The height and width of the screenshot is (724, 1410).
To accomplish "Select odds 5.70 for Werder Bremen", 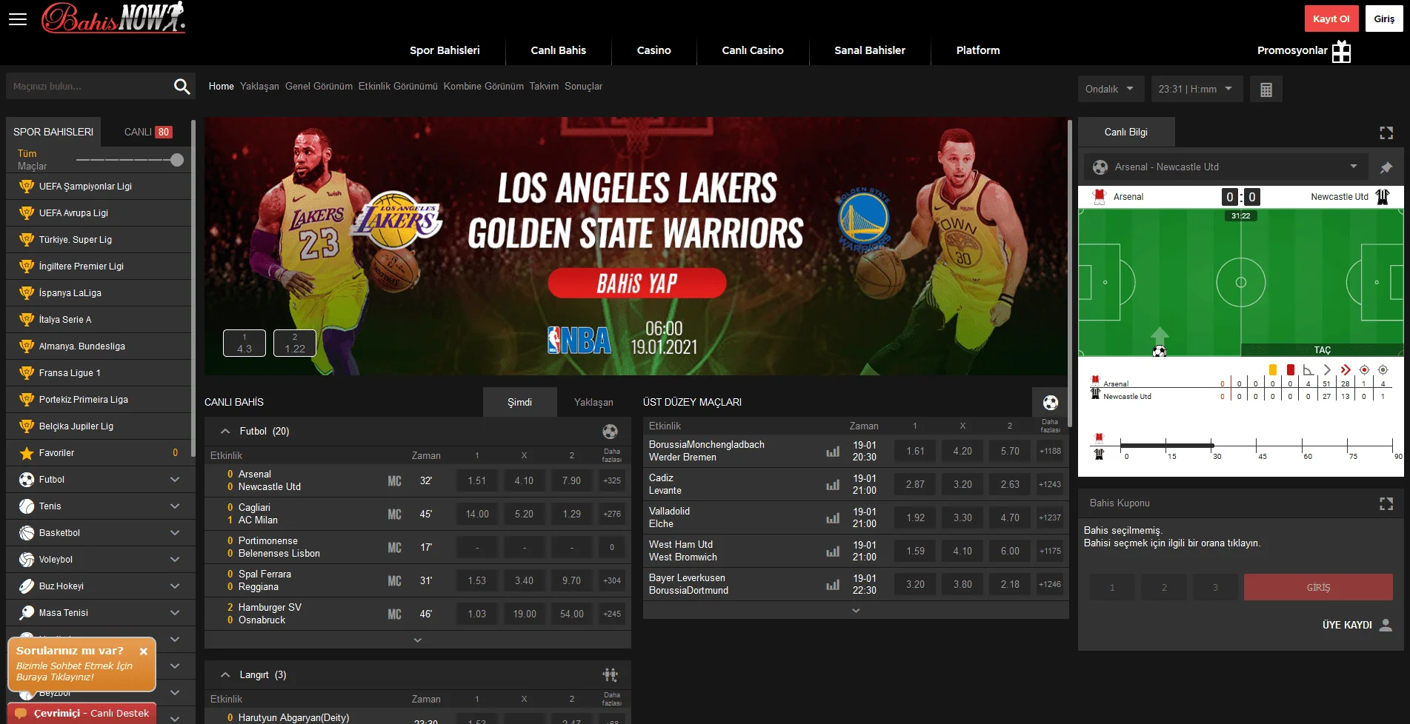I will pos(1010,451).
